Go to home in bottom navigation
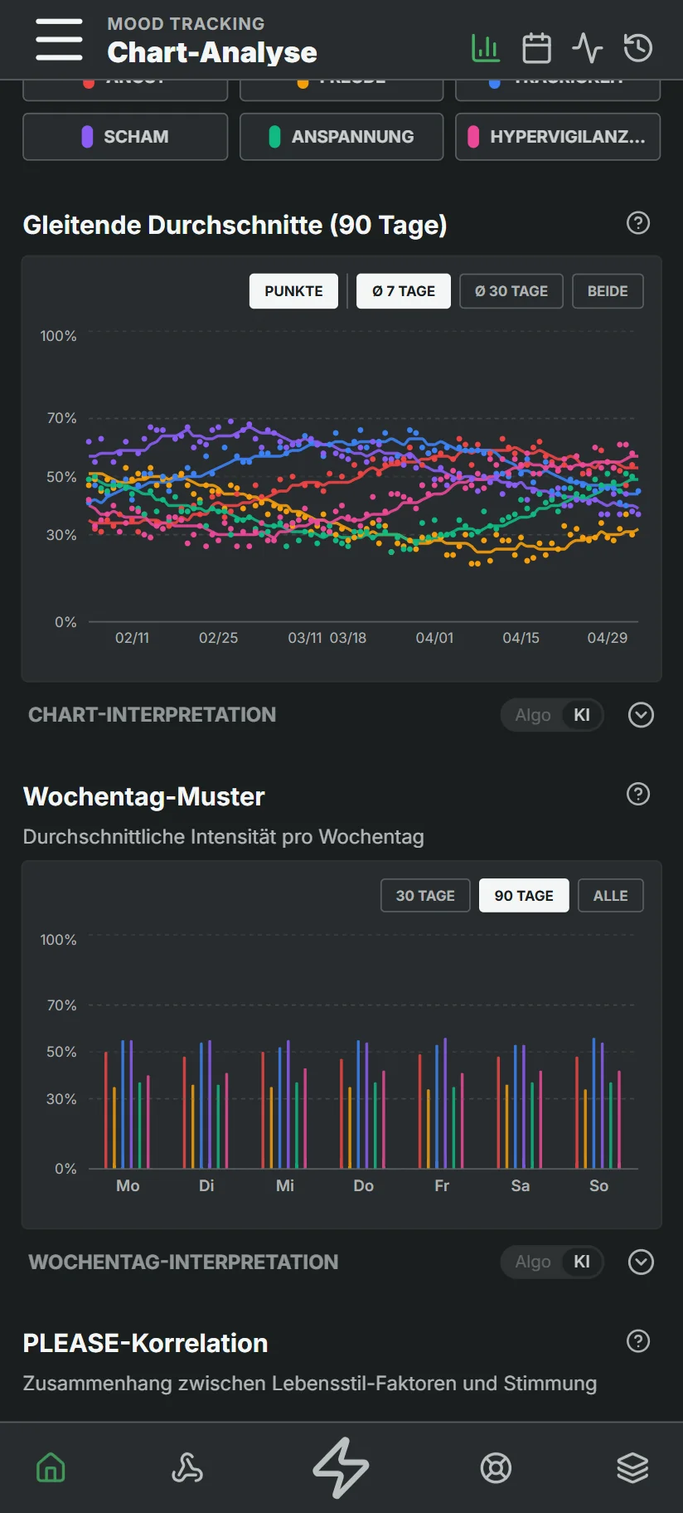This screenshot has height=1513, width=683. [51, 1467]
